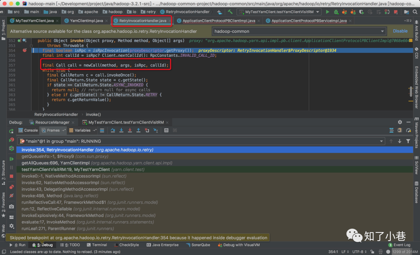Click invoke() in editor breadcrumb

click(93, 114)
